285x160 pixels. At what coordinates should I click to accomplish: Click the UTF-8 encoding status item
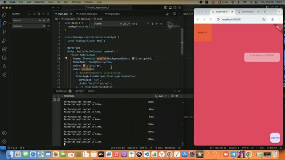(x=143, y=148)
